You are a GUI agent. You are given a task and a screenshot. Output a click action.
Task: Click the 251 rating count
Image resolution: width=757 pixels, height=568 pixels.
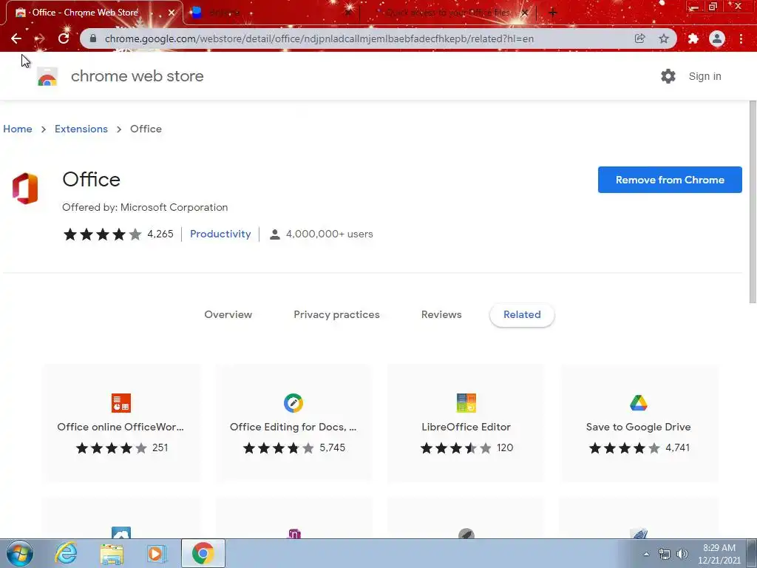click(160, 447)
